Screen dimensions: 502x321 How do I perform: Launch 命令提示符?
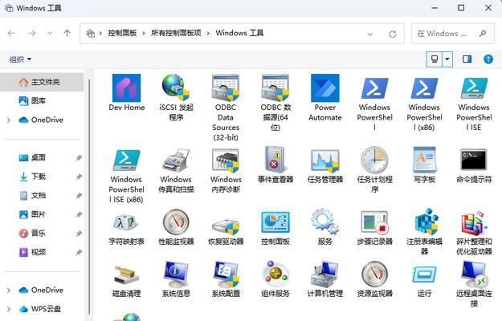click(474, 160)
